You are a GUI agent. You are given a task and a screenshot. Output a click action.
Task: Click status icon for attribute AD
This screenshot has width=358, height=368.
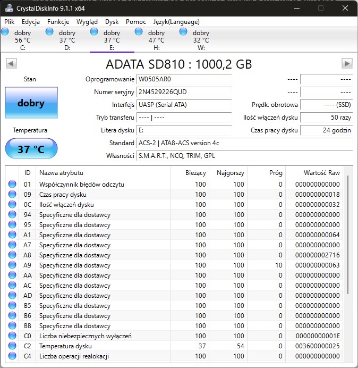coord(12,295)
